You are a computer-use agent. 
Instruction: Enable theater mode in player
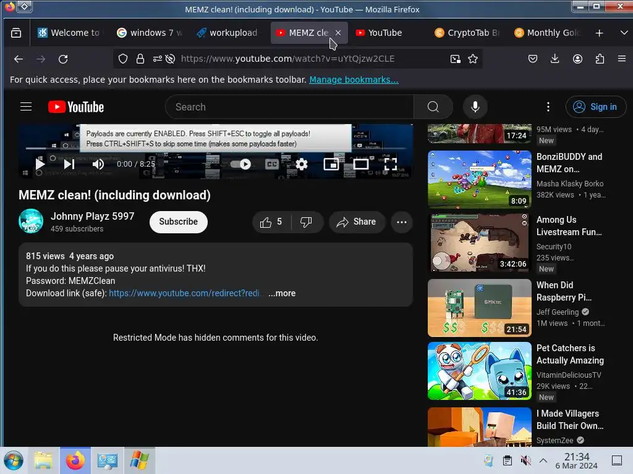pyautogui.click(x=361, y=164)
